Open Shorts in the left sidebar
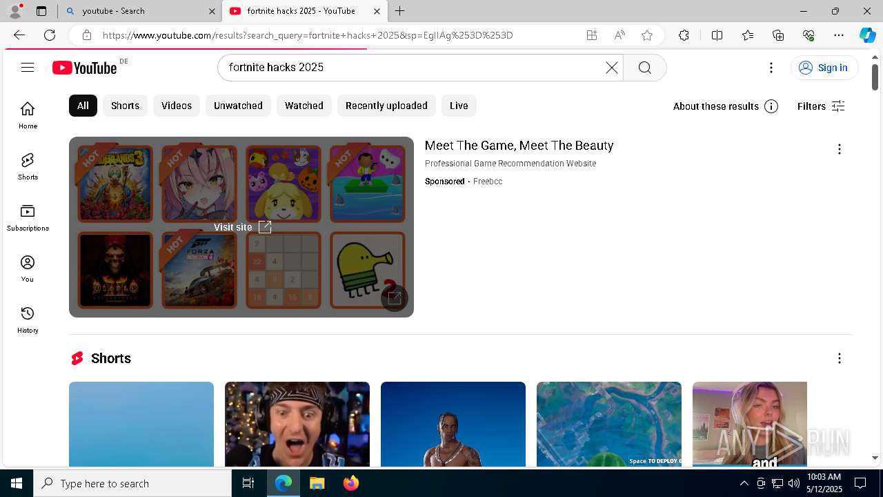The image size is (883, 497). [x=28, y=166]
